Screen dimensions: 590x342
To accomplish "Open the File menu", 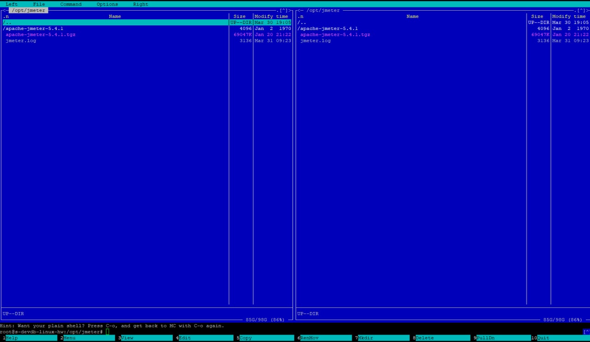I will pos(39,4).
